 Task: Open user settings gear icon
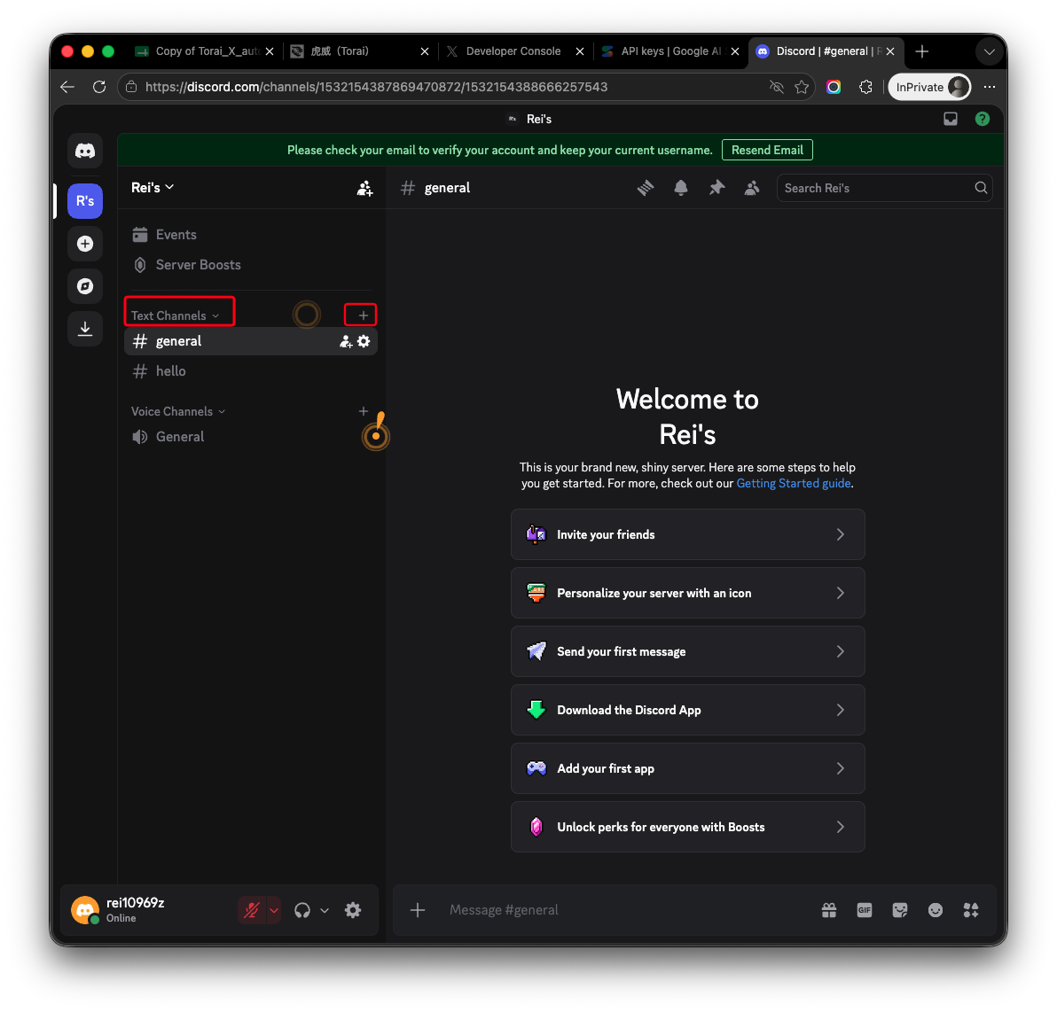(353, 910)
